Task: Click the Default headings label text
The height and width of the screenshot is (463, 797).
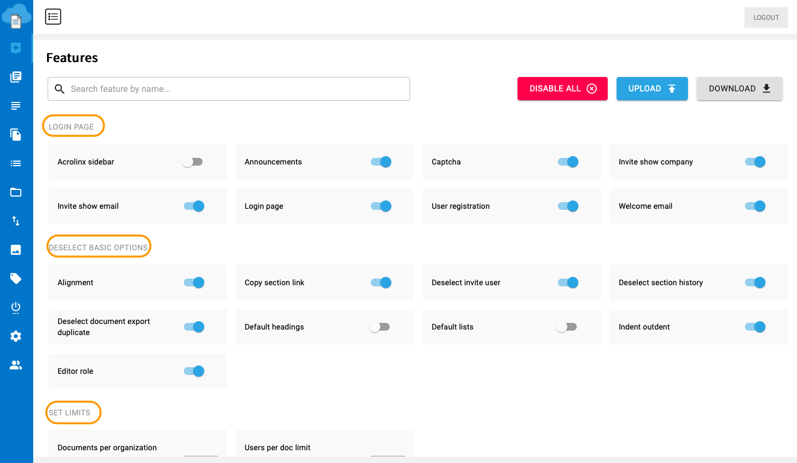Action: [x=275, y=327]
